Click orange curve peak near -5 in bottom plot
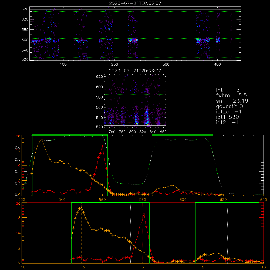 (x=82, y=207)
